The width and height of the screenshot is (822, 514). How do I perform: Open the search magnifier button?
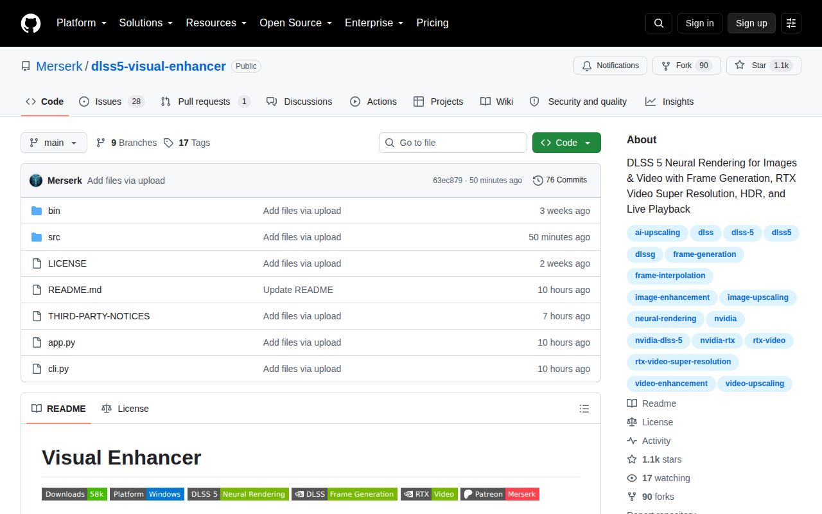[659, 23]
